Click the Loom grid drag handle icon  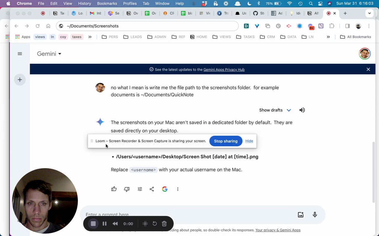[x=145, y=224]
